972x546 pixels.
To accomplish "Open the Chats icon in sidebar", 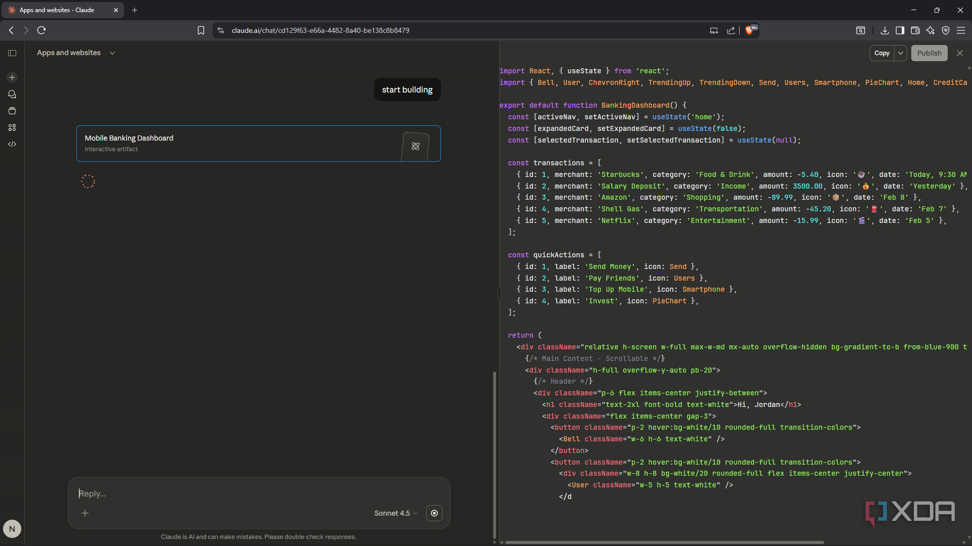I will (x=12, y=94).
